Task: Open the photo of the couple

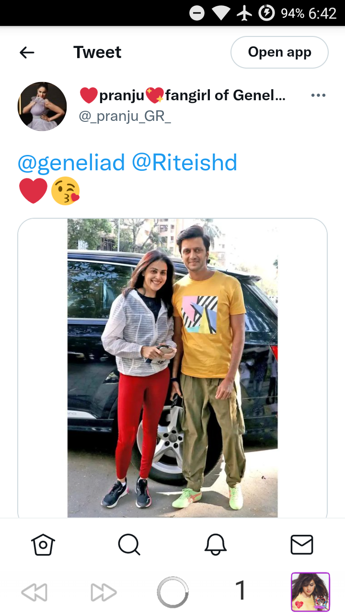Action: (172, 368)
